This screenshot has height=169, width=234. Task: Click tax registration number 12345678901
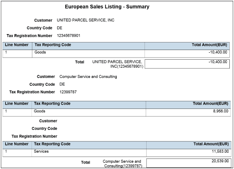tap(68, 36)
